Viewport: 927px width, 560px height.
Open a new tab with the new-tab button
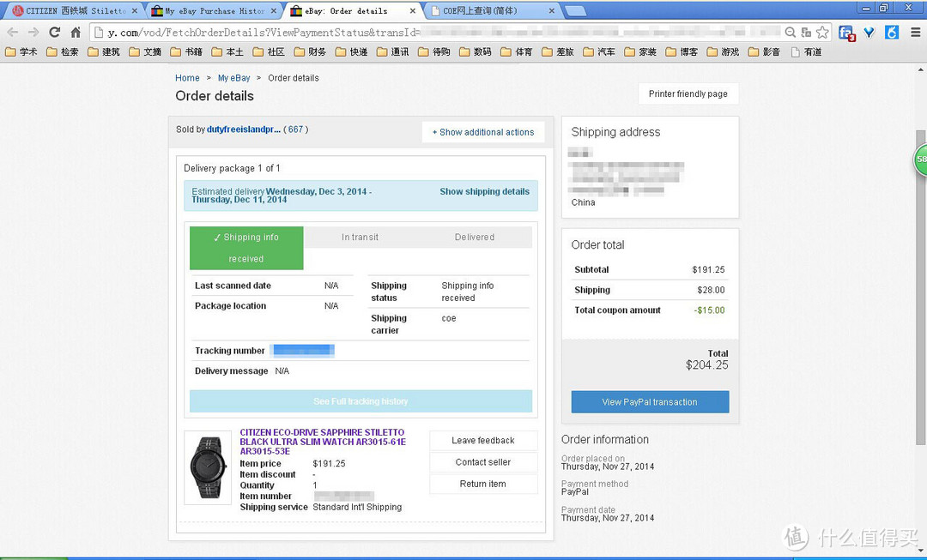tap(575, 10)
